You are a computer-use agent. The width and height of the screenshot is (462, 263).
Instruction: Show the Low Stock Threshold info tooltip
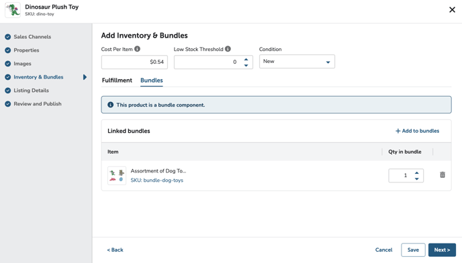pos(228,49)
